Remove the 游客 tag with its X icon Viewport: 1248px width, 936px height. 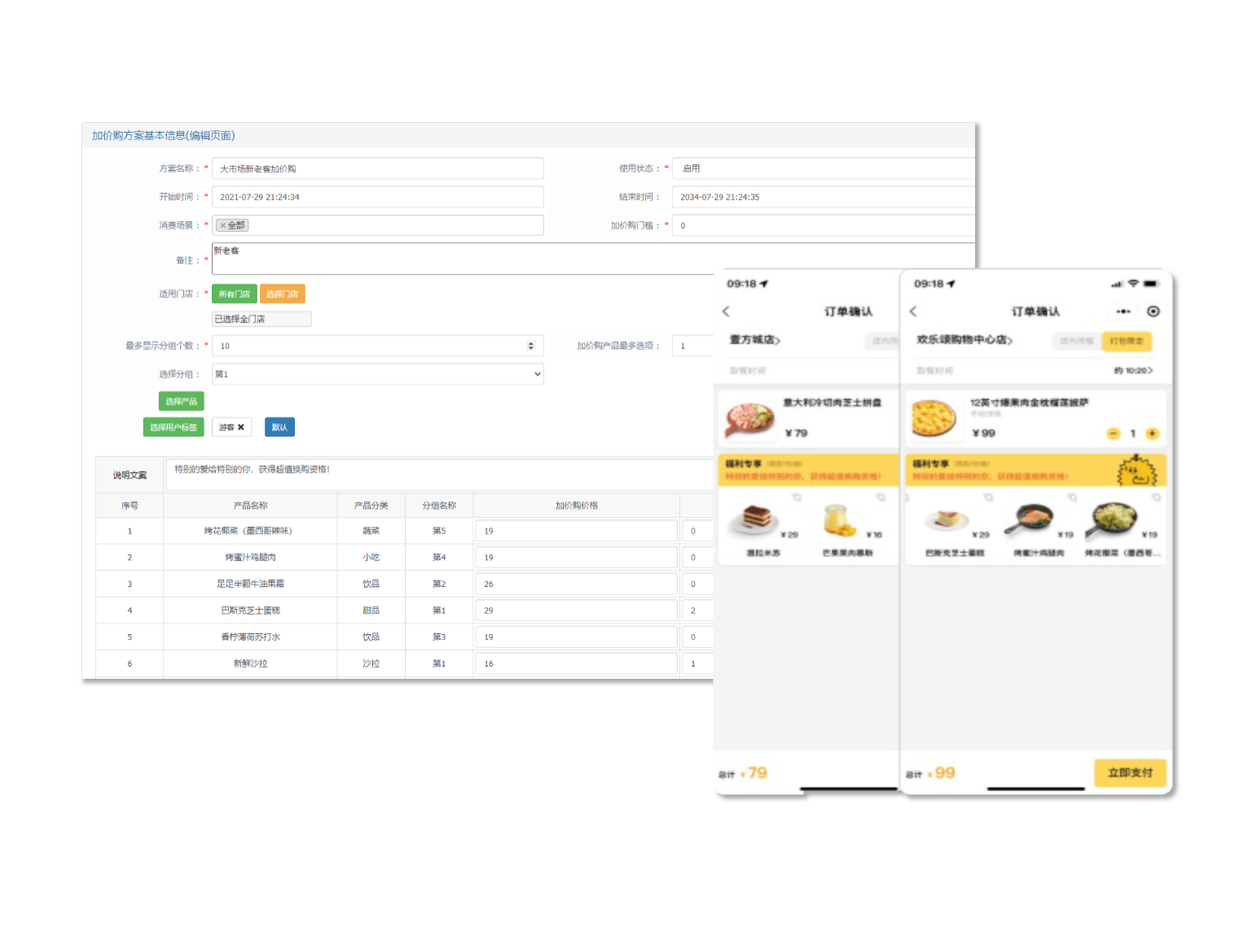tap(241, 427)
